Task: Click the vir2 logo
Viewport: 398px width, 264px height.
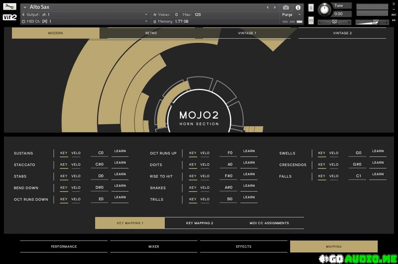Action: click(x=10, y=17)
